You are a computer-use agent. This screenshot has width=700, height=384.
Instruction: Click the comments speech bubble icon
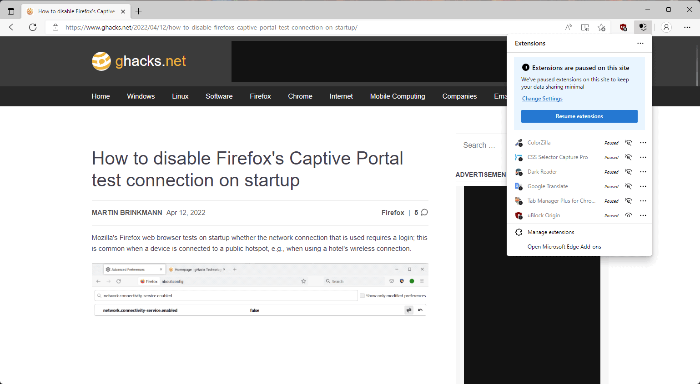click(424, 212)
